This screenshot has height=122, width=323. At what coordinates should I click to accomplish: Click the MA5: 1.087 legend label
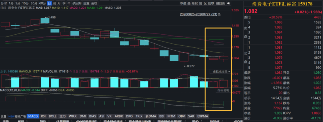tap(43, 8)
